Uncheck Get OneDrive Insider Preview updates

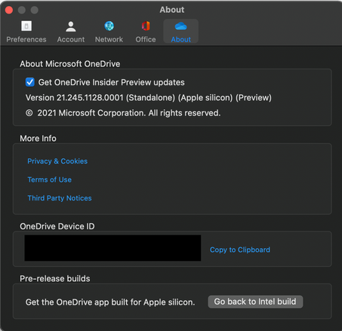(x=30, y=82)
